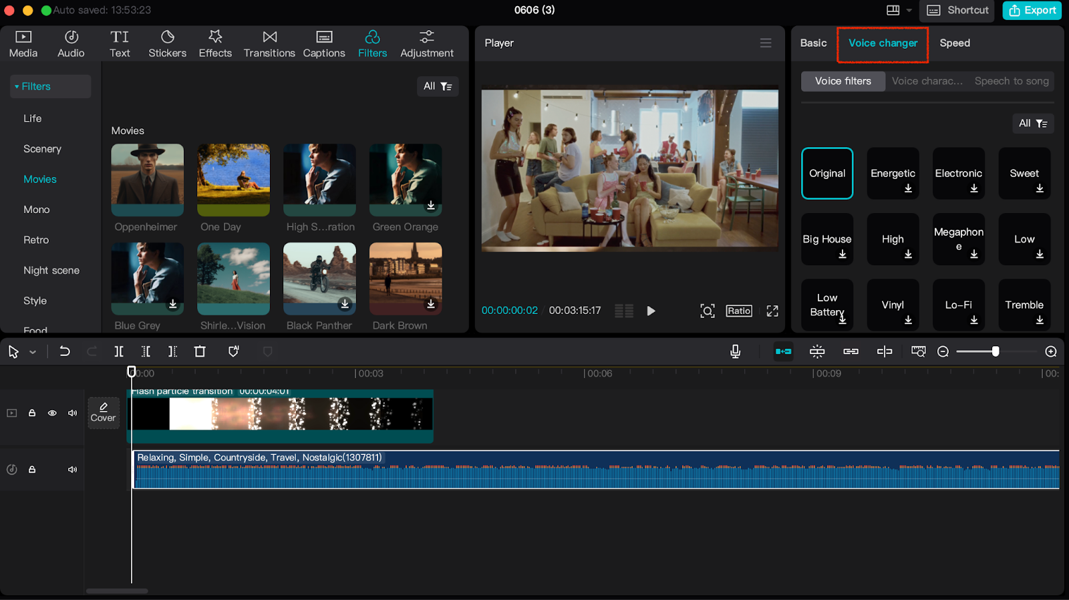Mute the audio track

[x=72, y=470]
